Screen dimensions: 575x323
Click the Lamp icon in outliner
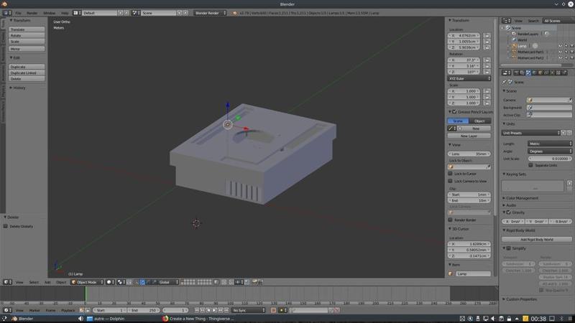(514, 46)
